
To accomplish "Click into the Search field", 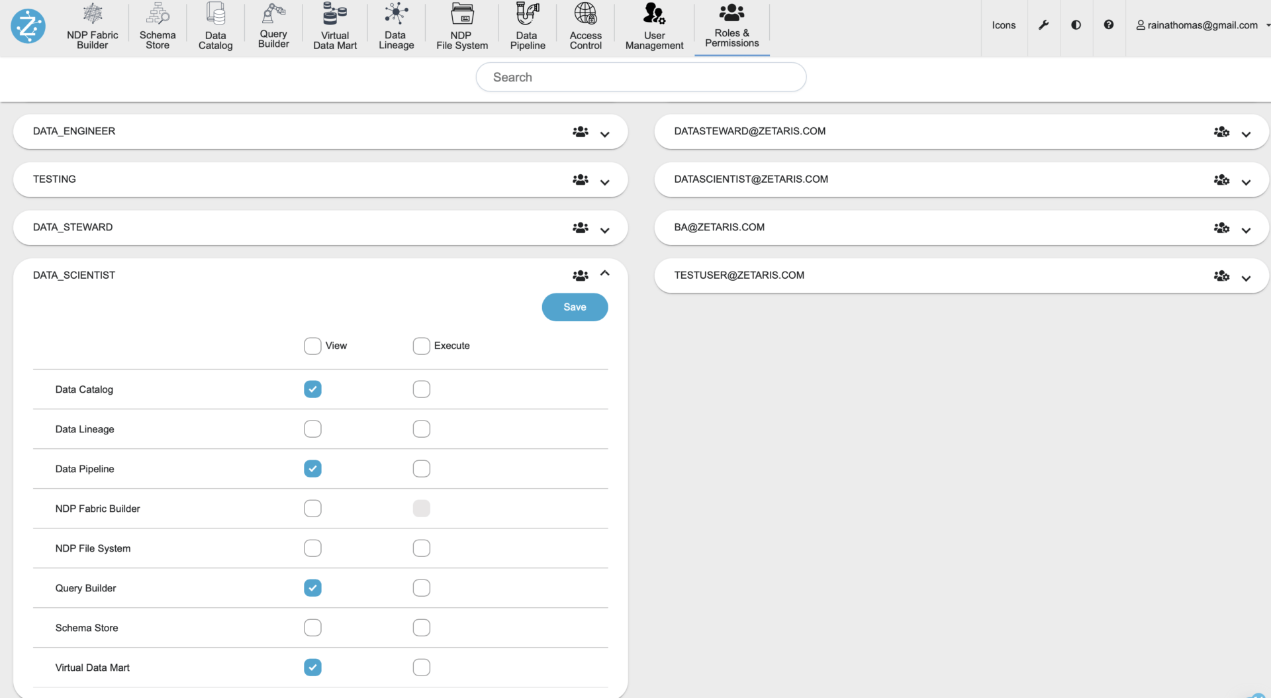I will coord(641,77).
